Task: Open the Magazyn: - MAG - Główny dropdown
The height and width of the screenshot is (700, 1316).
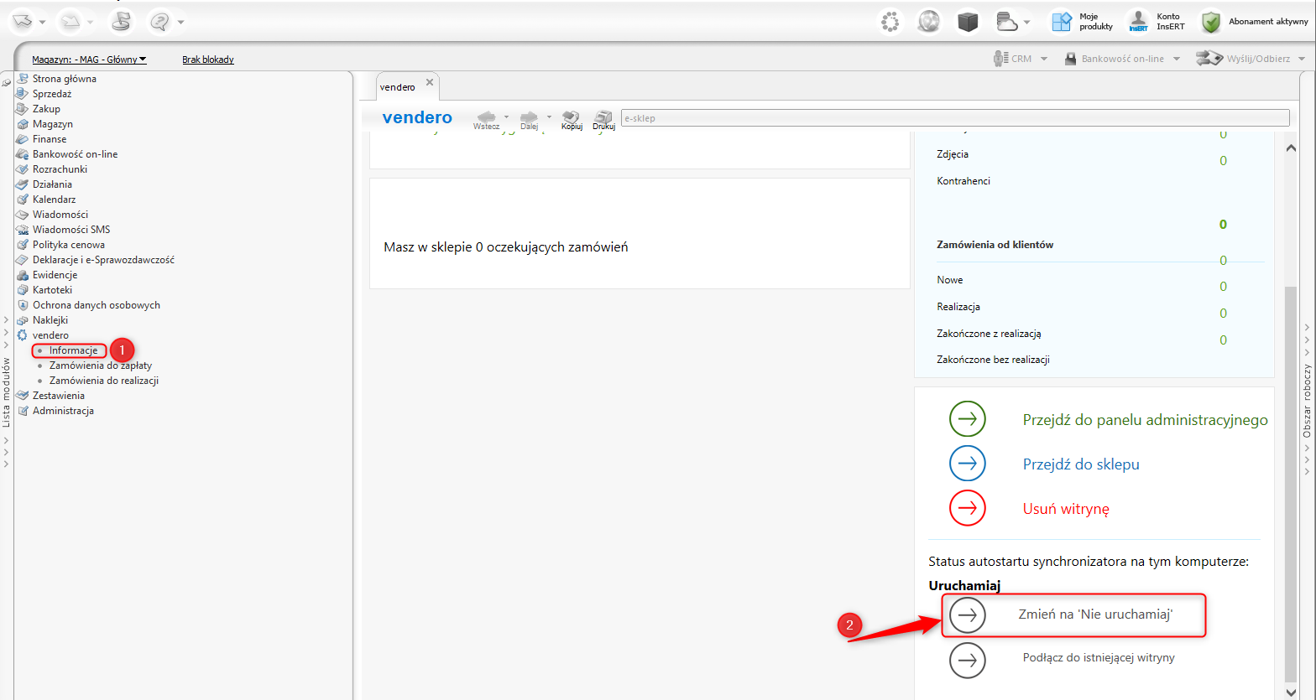Action: coord(89,60)
